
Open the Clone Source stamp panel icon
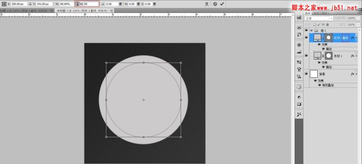[x=299, y=76]
